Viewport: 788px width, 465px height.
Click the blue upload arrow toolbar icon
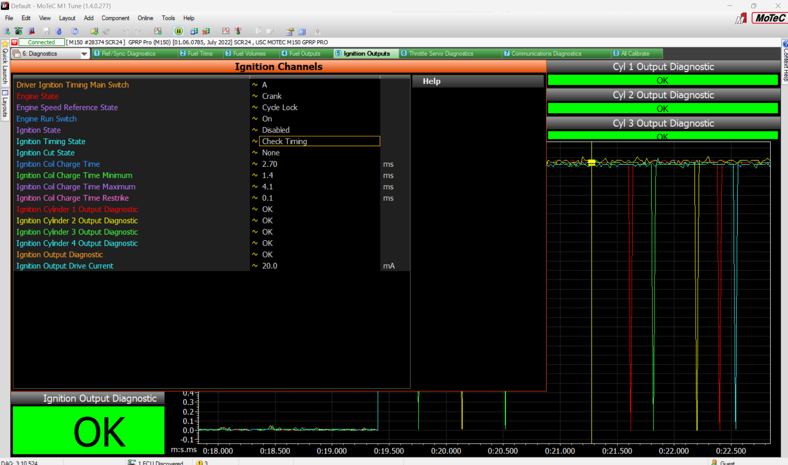pos(59,31)
